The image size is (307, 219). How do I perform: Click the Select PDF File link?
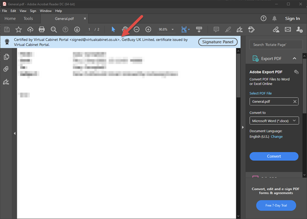(261, 93)
